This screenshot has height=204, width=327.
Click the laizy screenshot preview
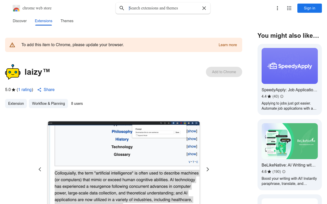coord(124,163)
